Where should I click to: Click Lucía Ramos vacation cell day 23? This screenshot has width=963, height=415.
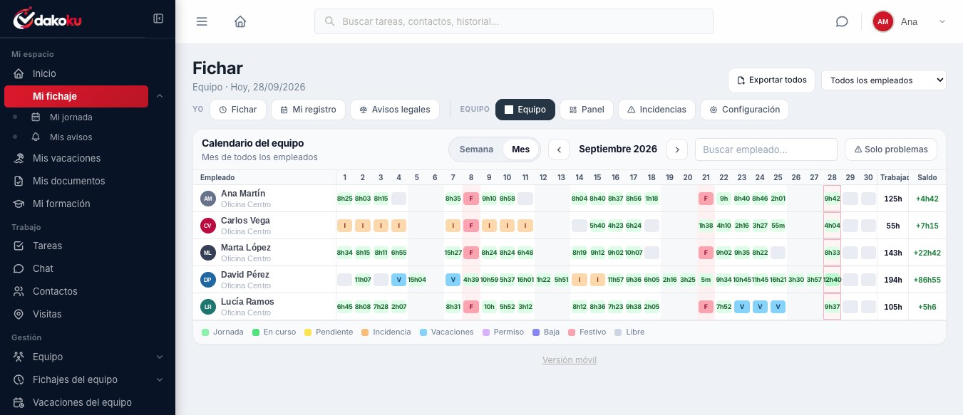click(x=742, y=307)
